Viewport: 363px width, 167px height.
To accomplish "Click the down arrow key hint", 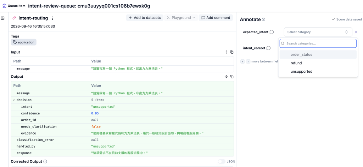I will [248, 61].
